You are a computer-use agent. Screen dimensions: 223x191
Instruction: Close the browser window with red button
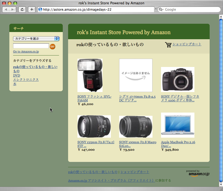click(4, 3)
